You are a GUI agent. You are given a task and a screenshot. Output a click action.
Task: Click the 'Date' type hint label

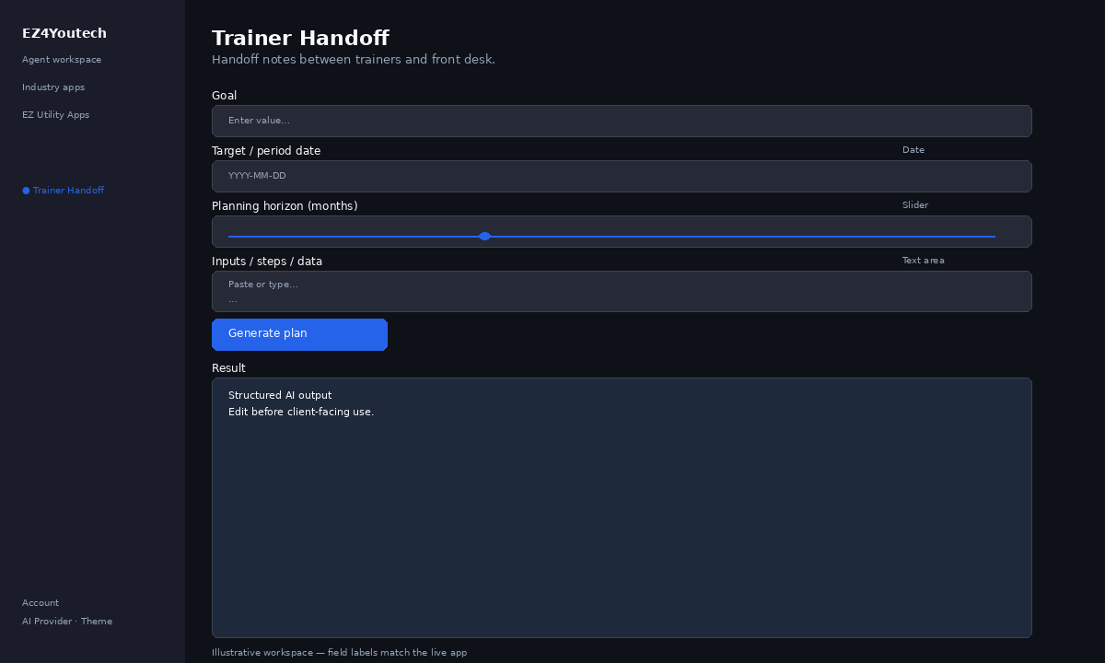(913, 150)
